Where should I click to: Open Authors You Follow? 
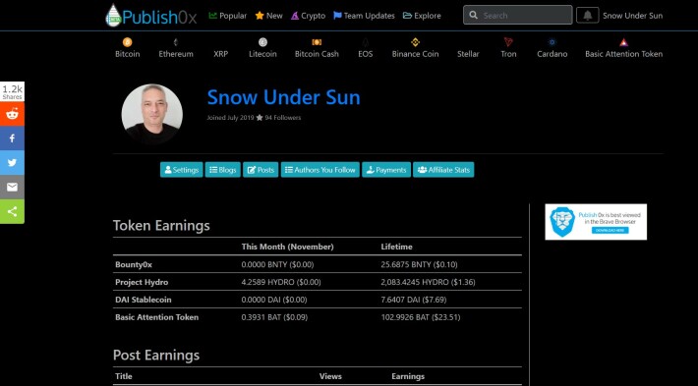pyautogui.click(x=320, y=170)
